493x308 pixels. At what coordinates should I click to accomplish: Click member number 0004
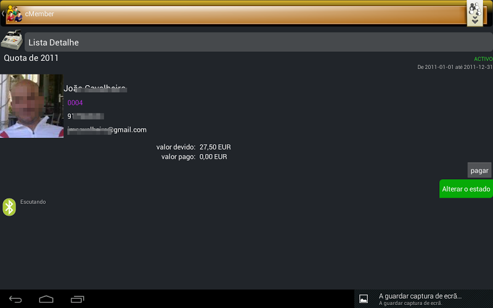tap(75, 103)
